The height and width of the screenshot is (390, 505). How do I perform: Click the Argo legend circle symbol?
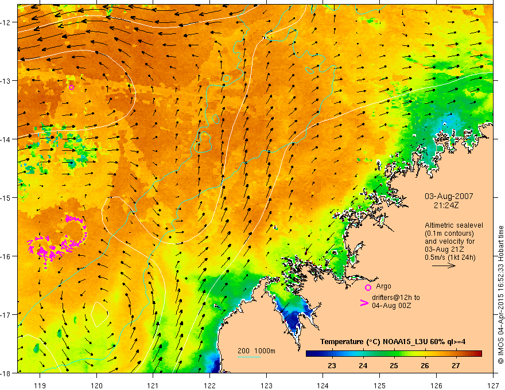coord(368,287)
